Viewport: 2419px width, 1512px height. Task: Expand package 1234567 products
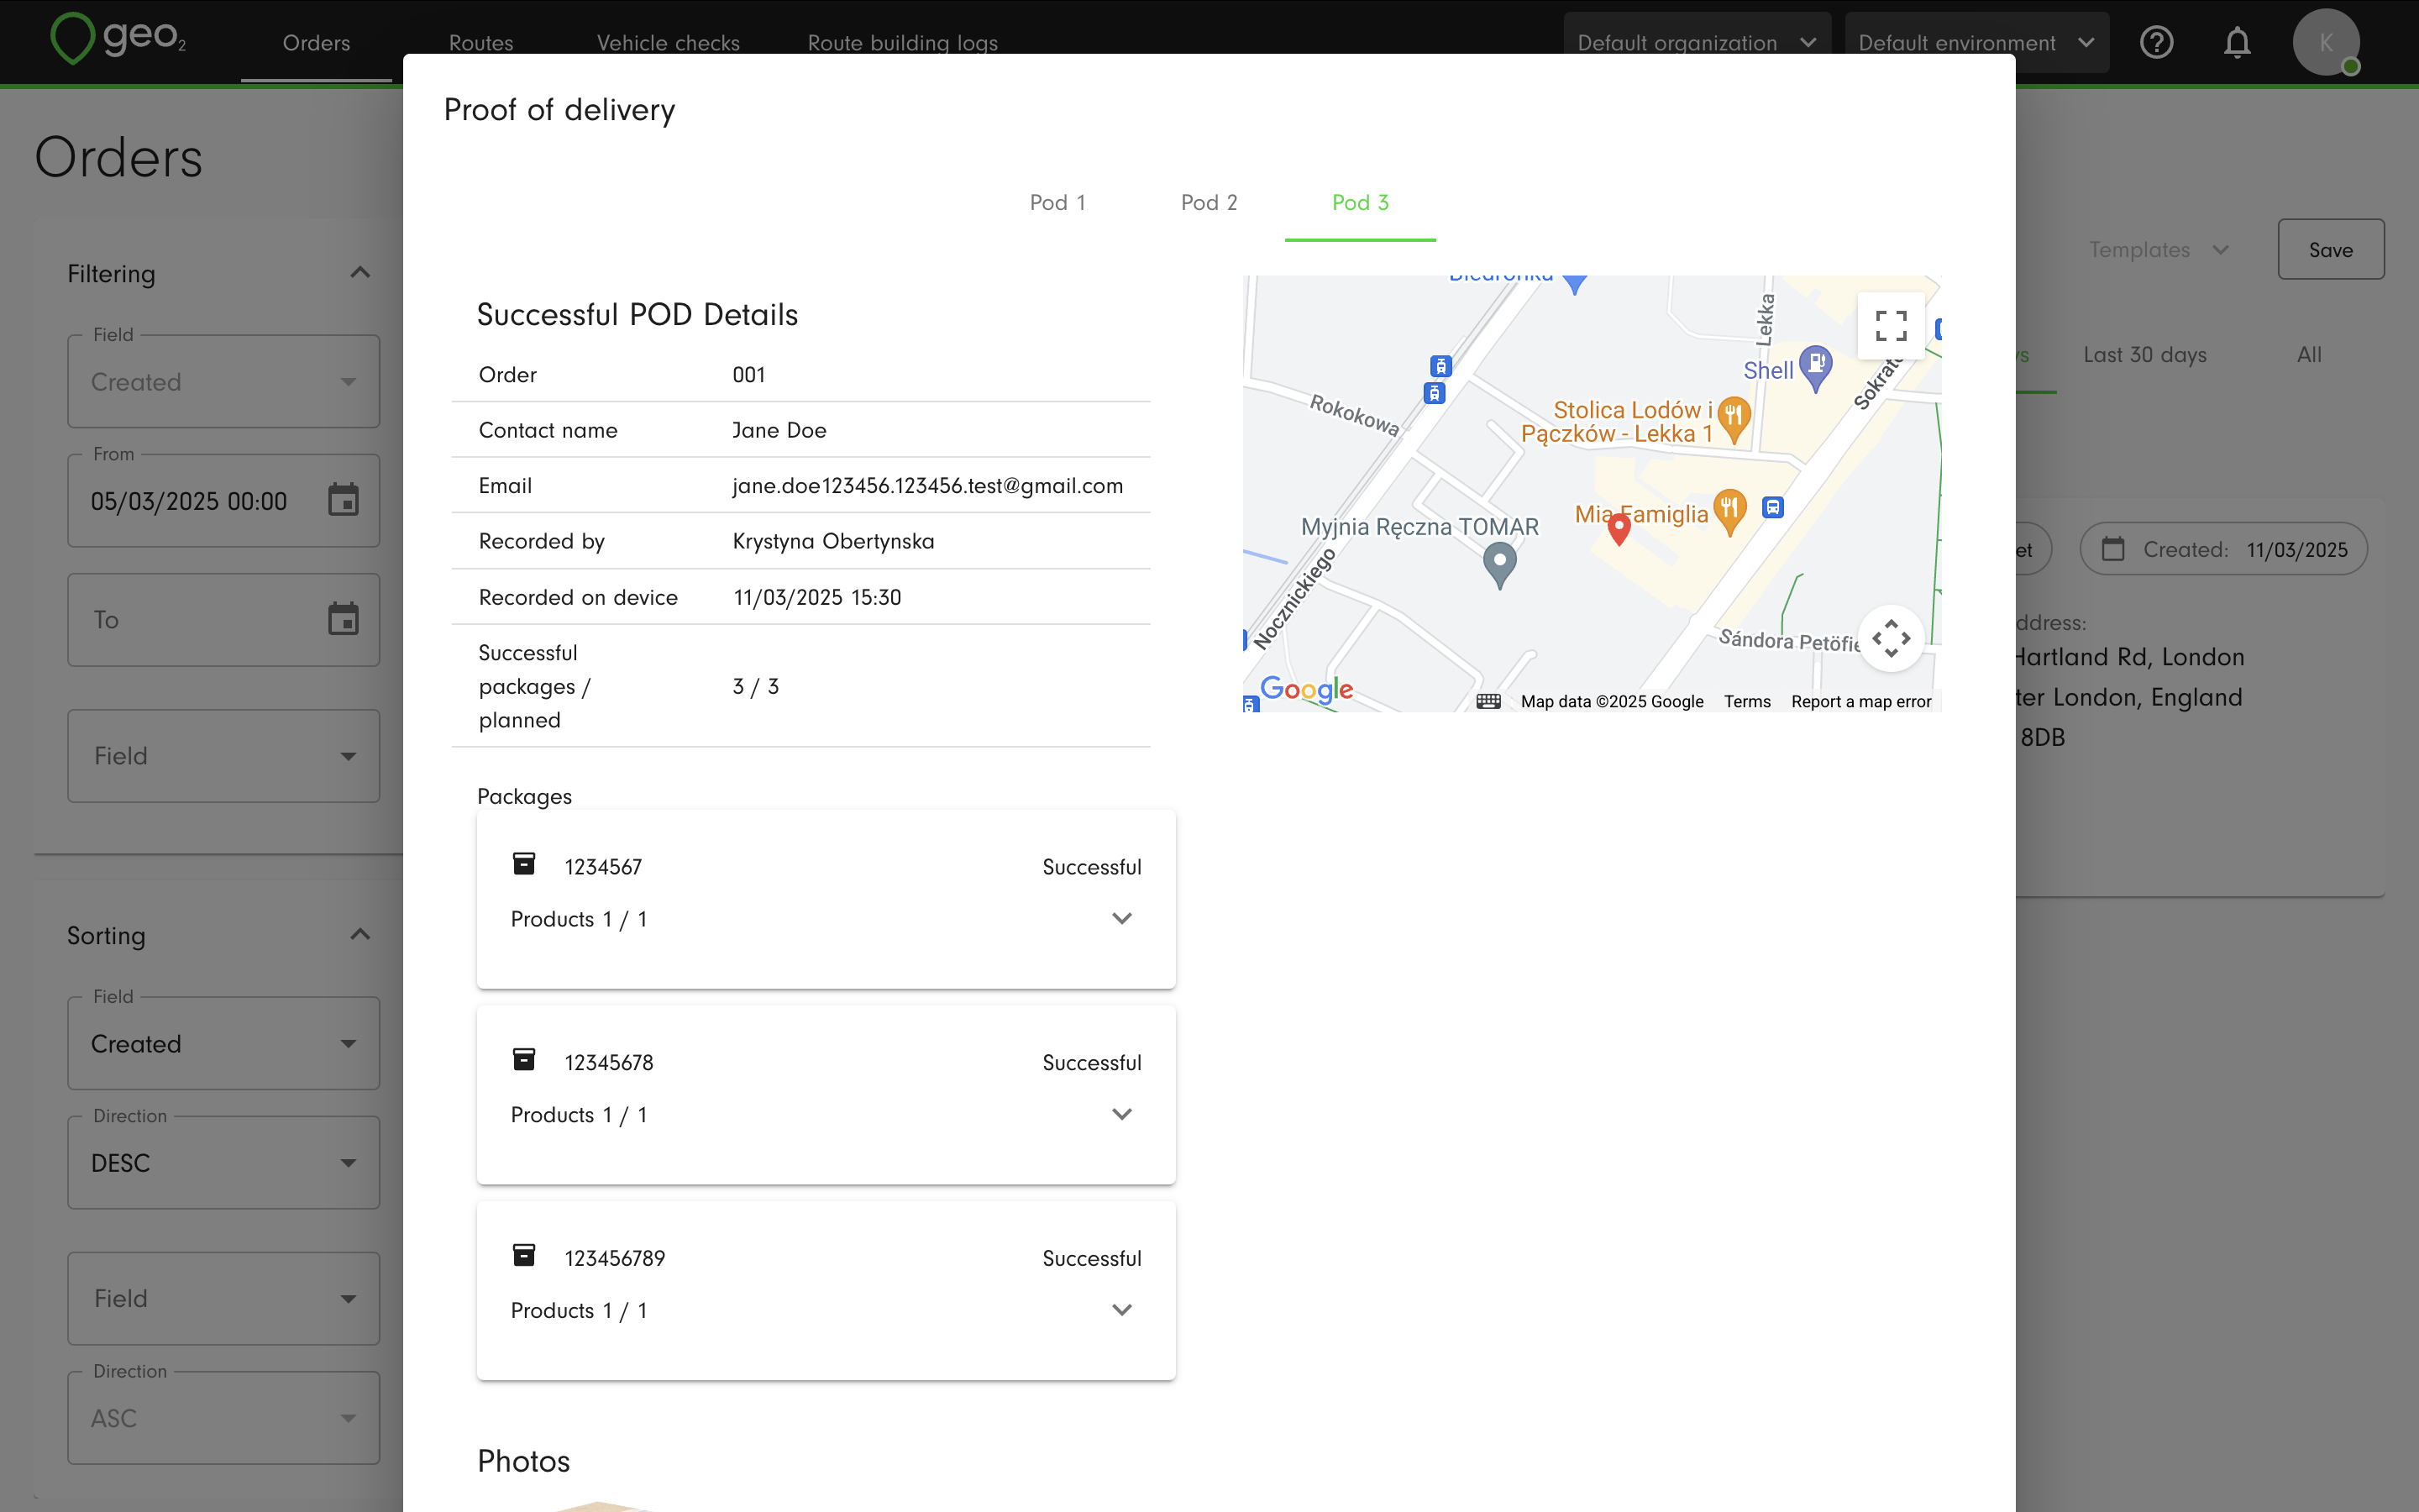1121,918
